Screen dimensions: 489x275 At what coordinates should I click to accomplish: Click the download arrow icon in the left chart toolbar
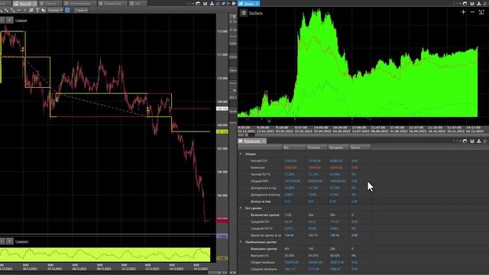click(212, 3)
